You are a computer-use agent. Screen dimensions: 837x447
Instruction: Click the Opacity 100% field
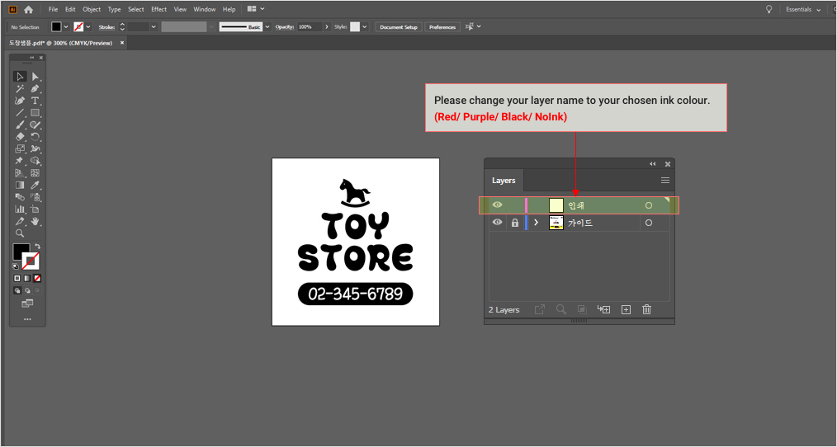point(310,26)
